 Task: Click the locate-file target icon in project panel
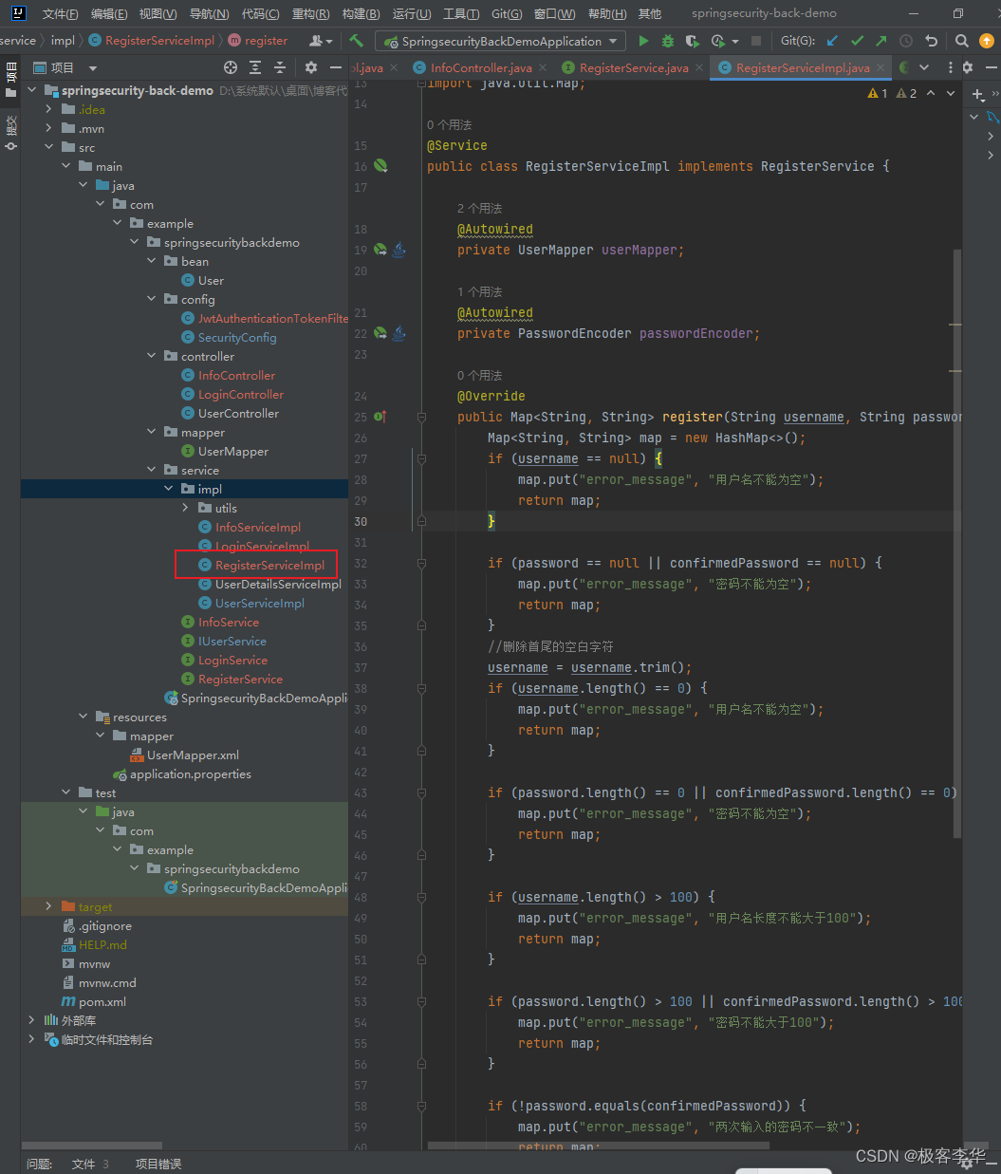231,67
